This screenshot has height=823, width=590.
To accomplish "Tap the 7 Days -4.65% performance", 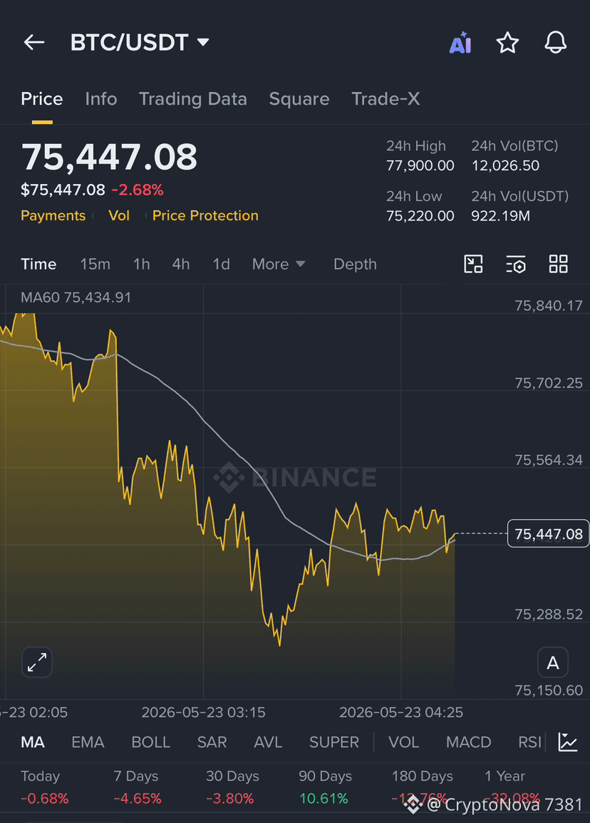I will 137,787.
